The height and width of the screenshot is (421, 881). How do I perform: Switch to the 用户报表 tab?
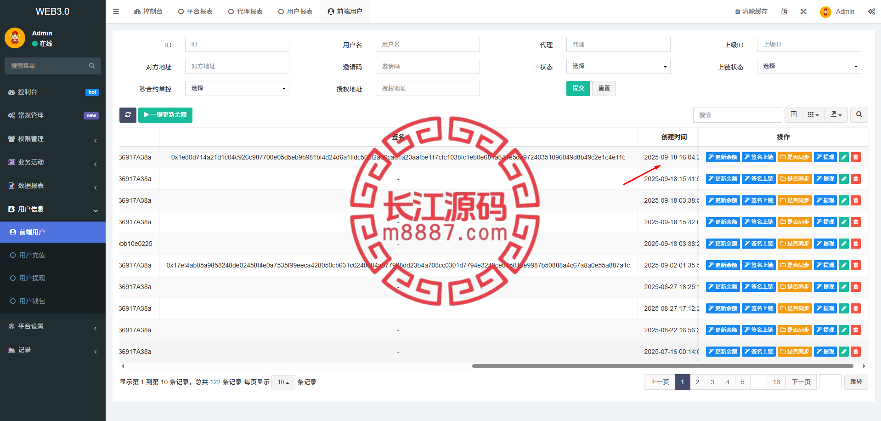pyautogui.click(x=295, y=11)
